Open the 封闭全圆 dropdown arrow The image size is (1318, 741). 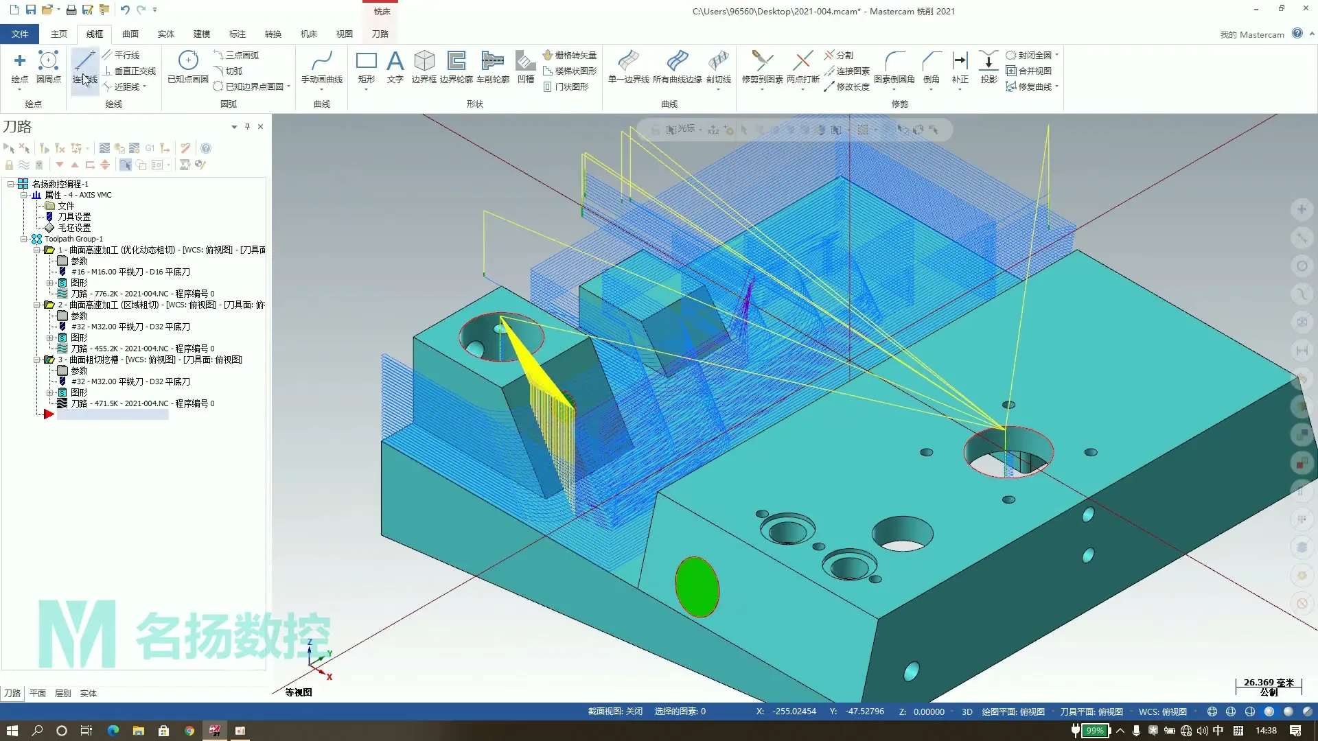(1057, 55)
